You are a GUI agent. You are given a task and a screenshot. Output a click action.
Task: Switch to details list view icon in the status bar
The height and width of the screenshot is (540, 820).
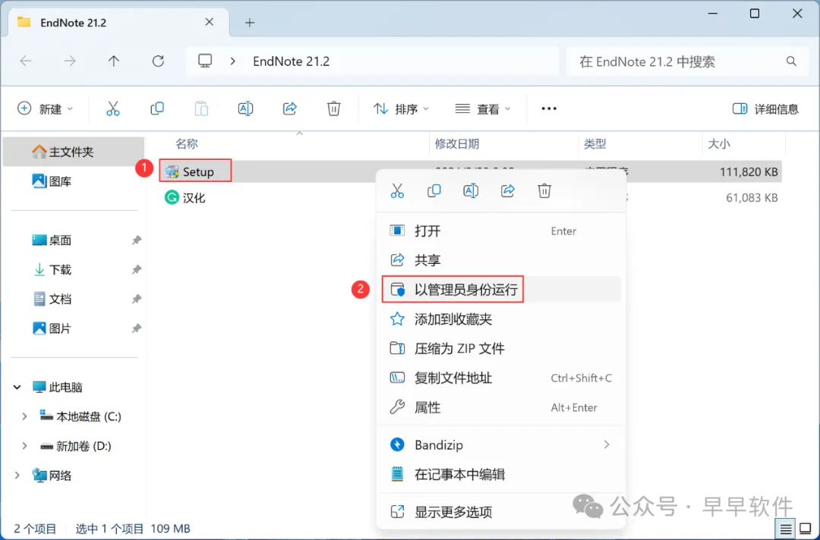(x=786, y=529)
